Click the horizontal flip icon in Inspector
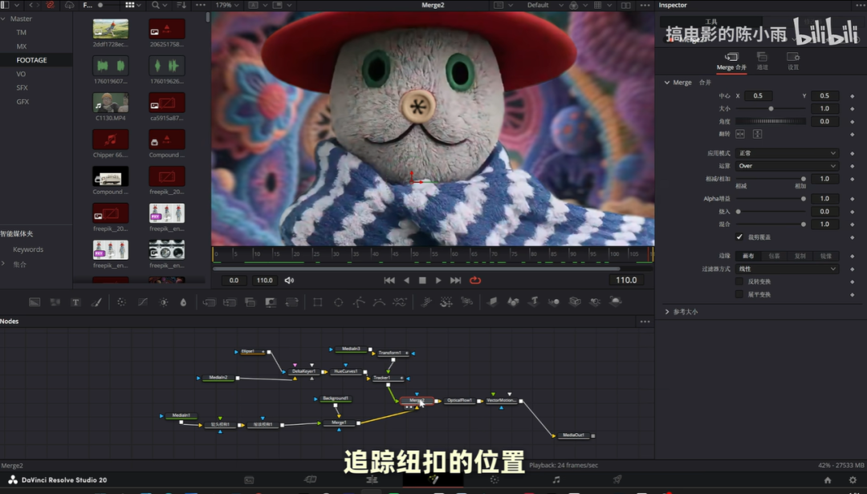The width and height of the screenshot is (867, 494). coord(740,134)
